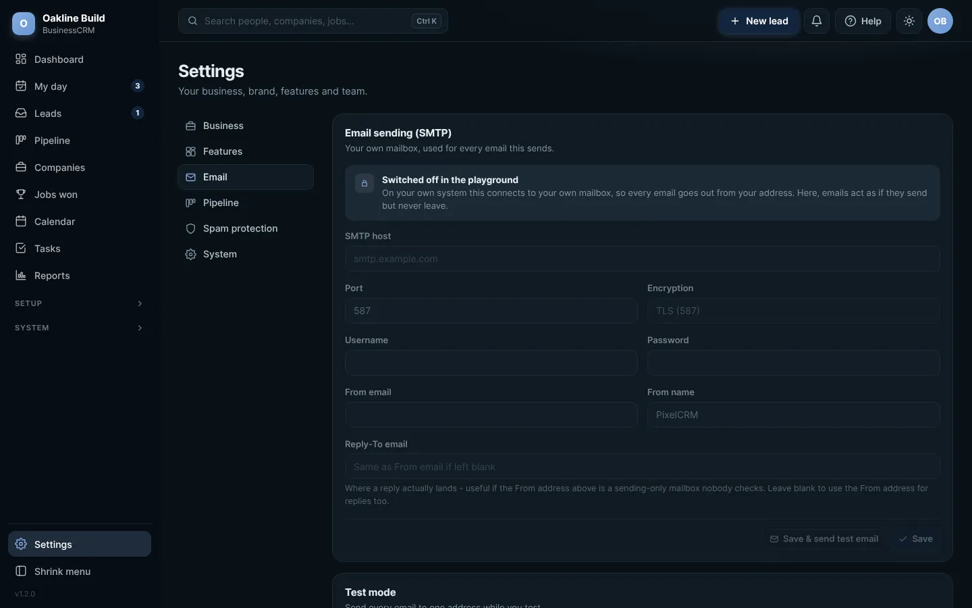Screen dimensions: 972x608
Task: Click the Save button
Action: [915, 539]
